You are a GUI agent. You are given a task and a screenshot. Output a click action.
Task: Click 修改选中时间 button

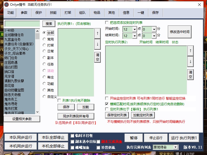[x=179, y=32]
